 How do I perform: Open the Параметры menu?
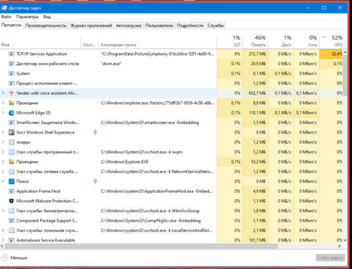[28, 17]
